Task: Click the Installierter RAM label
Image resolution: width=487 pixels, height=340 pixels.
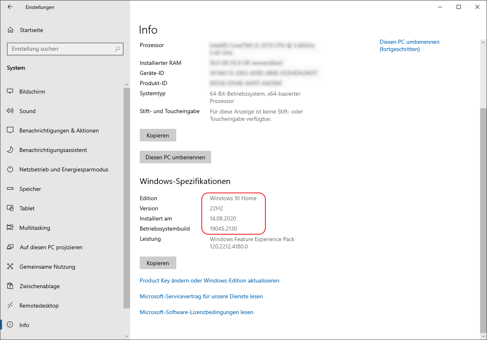Action: 160,63
